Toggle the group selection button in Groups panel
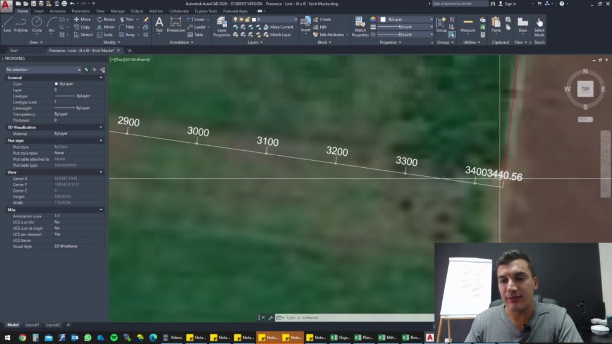The height and width of the screenshot is (344, 612). 452,35
